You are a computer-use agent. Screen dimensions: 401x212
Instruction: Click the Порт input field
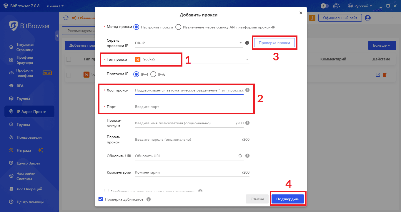191,107
